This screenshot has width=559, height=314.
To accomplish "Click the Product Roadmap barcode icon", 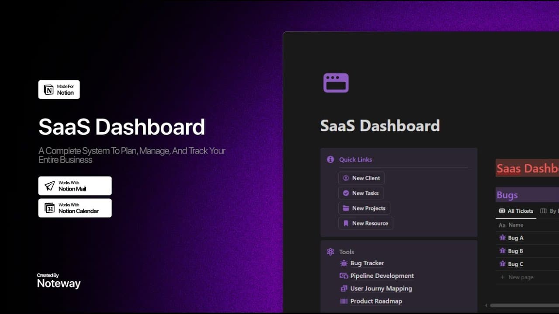I will click(344, 301).
